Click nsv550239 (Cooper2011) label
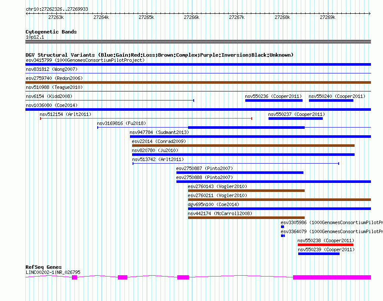 [326, 249]
